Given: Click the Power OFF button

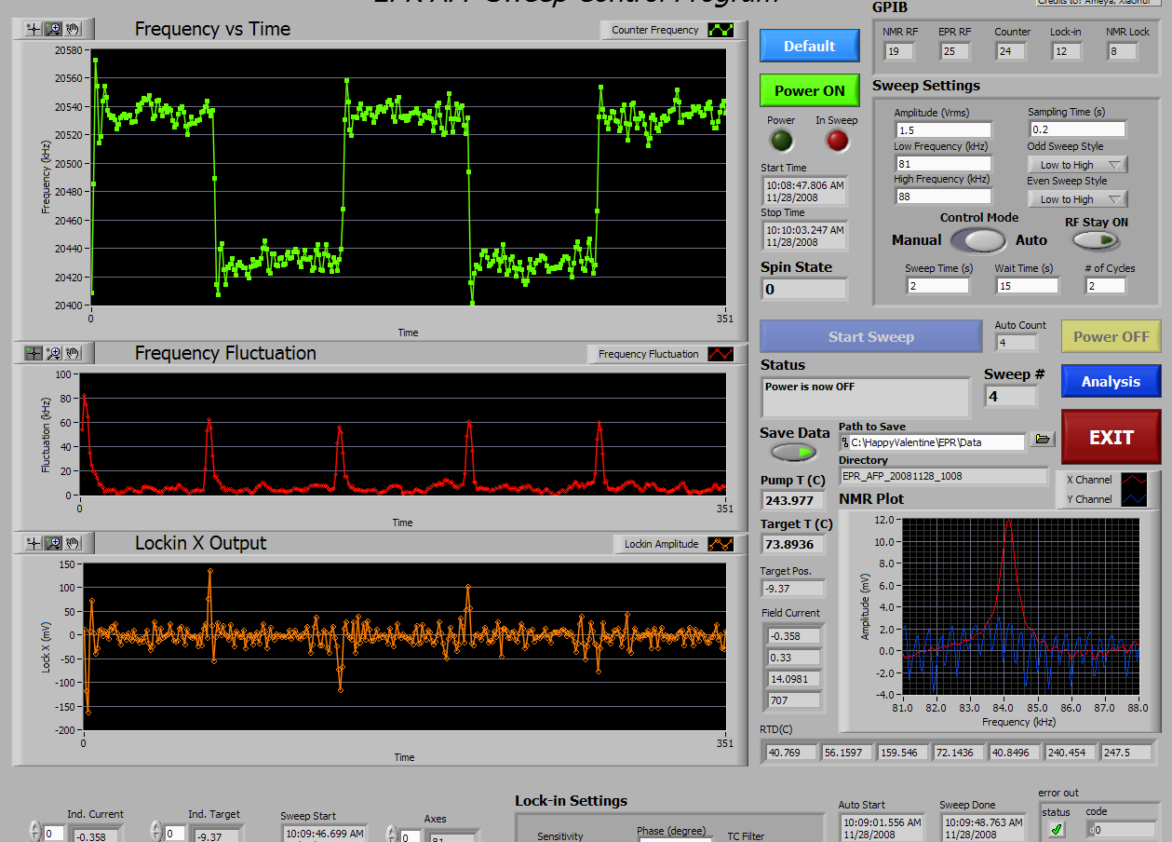Looking at the screenshot, I should 1111,337.
